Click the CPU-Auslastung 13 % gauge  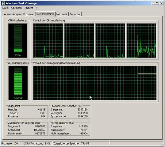click(x=18, y=40)
